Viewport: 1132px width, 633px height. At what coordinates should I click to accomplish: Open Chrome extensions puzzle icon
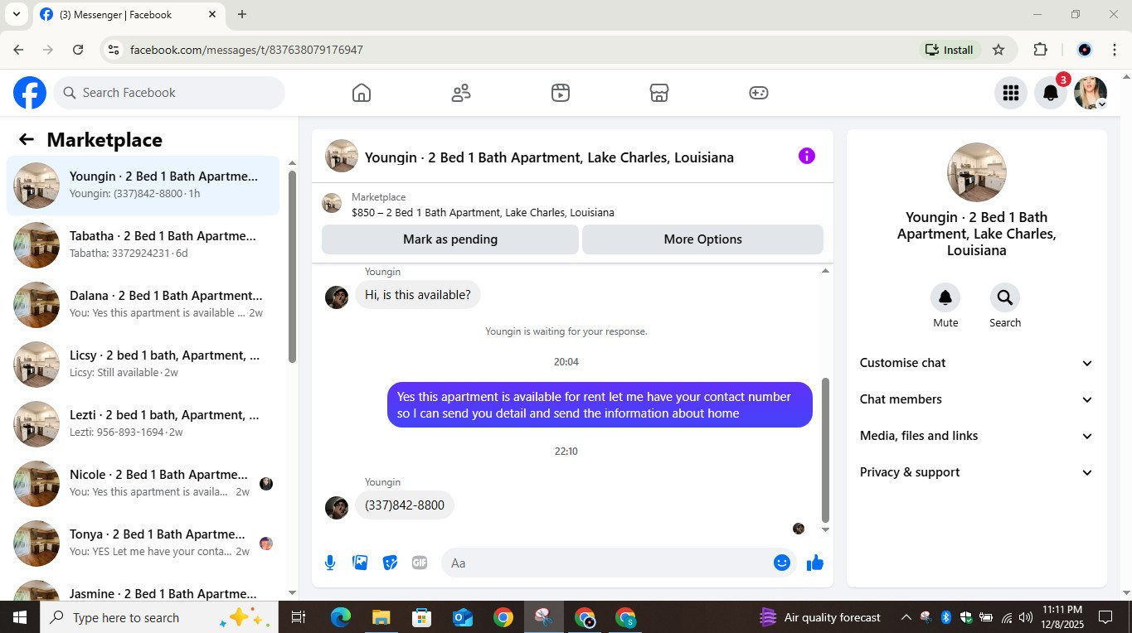coord(1041,50)
